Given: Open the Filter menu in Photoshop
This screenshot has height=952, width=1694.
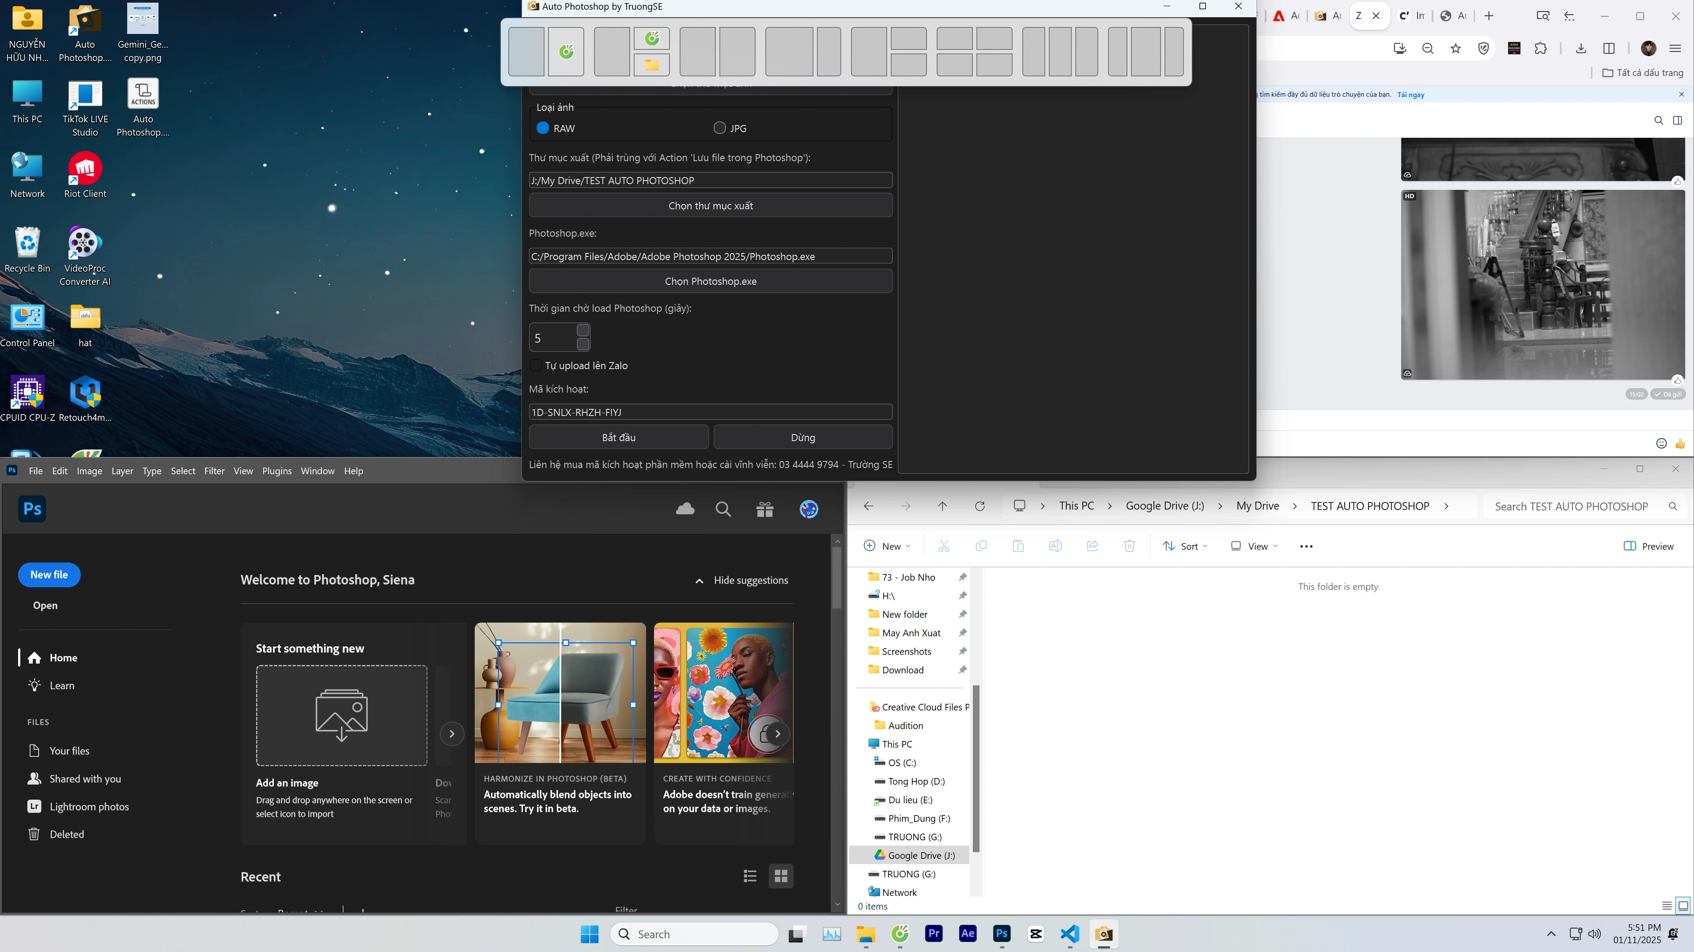Looking at the screenshot, I should click(214, 471).
